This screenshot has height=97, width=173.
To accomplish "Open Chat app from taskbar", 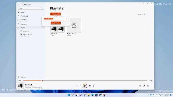I will click(81, 95).
